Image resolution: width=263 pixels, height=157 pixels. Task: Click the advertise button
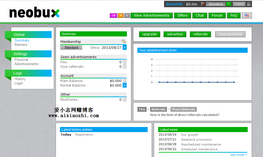[175, 34]
